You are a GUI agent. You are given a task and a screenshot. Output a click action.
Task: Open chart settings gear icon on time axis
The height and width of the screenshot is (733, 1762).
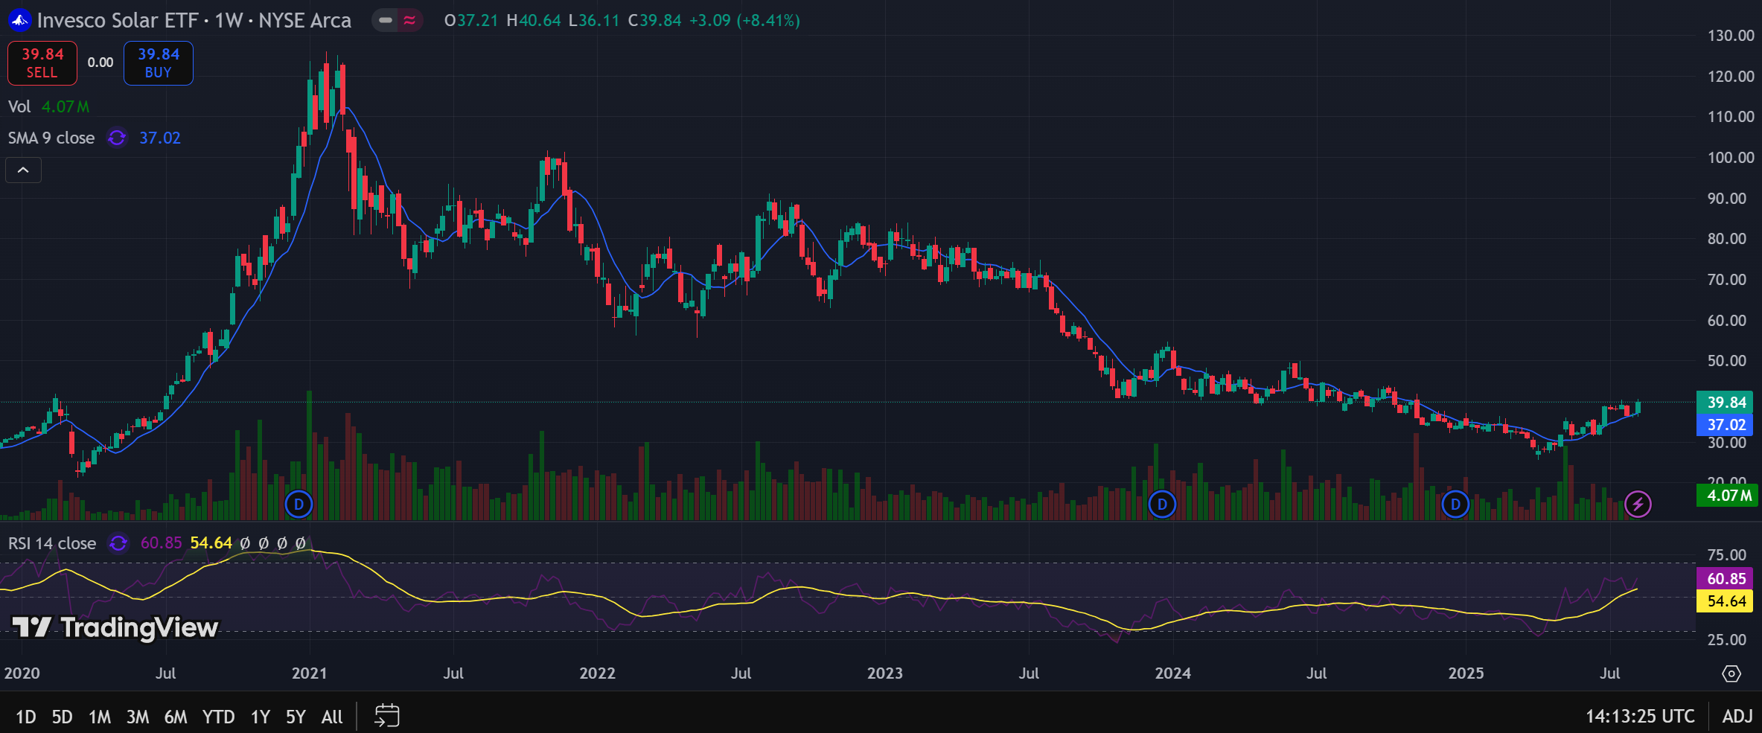(1731, 673)
